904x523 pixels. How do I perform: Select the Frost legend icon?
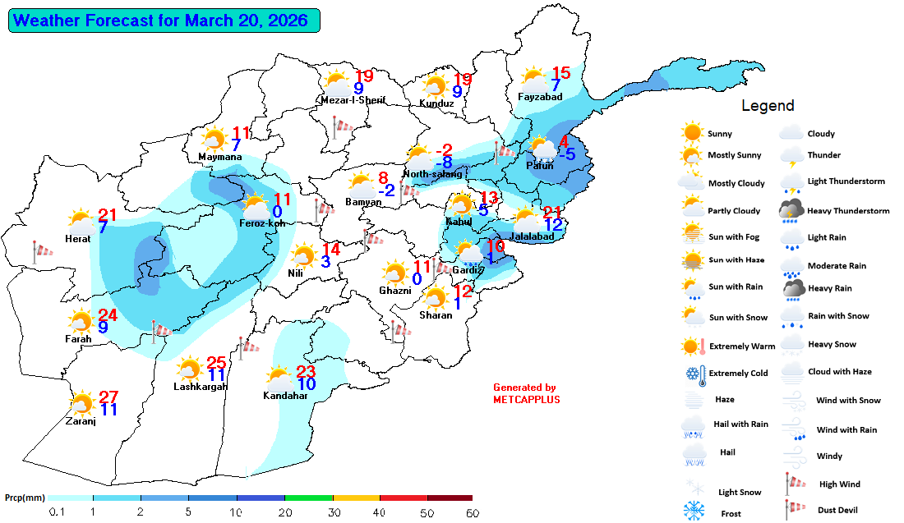[x=694, y=512]
